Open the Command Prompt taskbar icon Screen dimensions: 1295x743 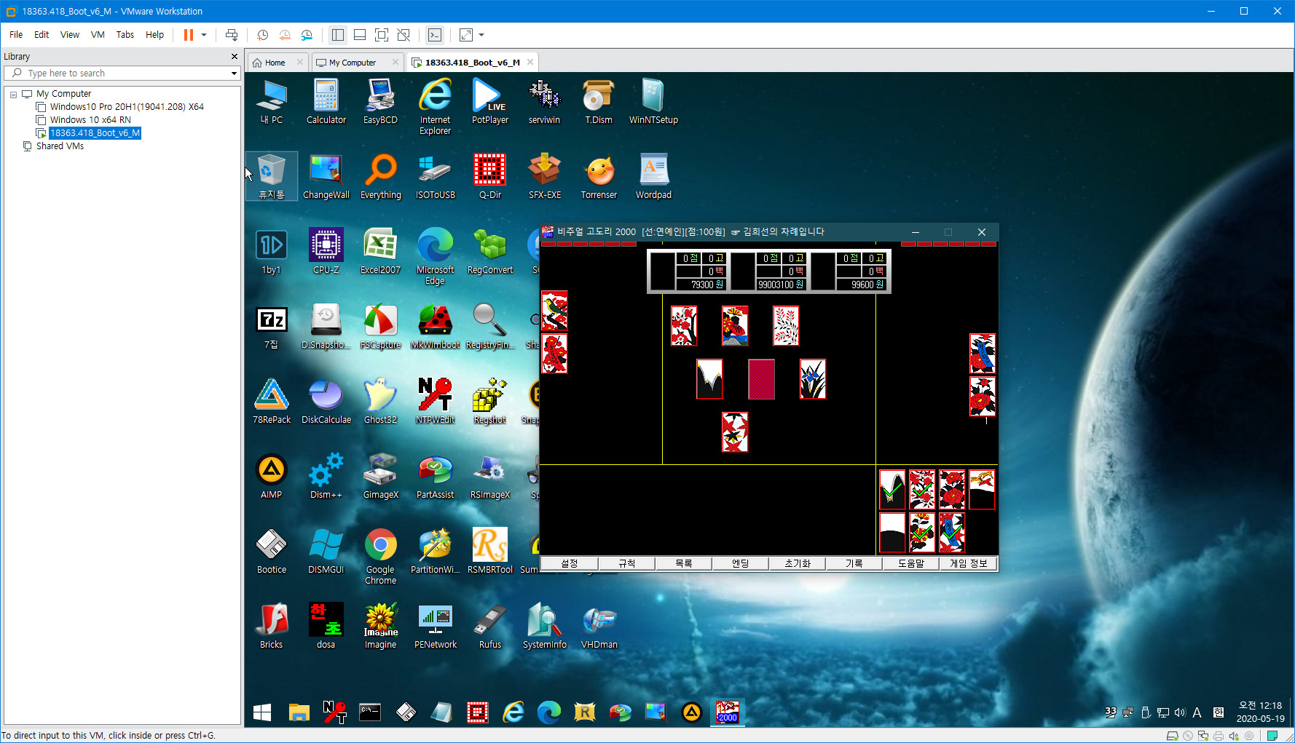coord(370,712)
